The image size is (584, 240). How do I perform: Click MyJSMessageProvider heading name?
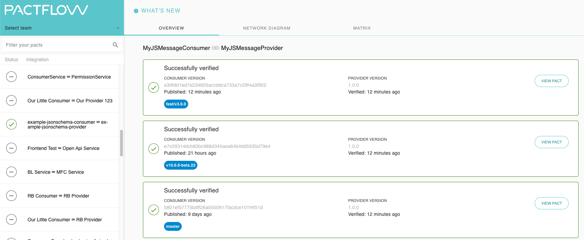[x=252, y=48]
